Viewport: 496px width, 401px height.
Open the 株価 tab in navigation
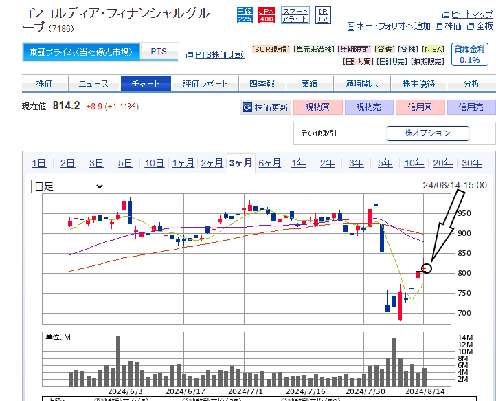click(x=45, y=84)
